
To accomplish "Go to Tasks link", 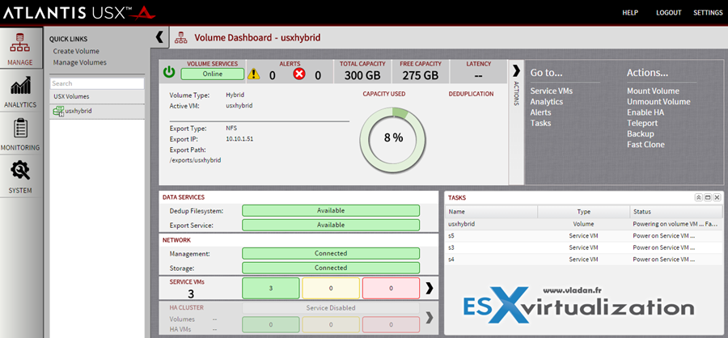I will 540,123.
